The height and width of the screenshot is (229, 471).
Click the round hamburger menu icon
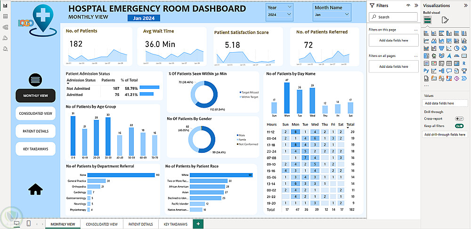pyautogui.click(x=35, y=80)
